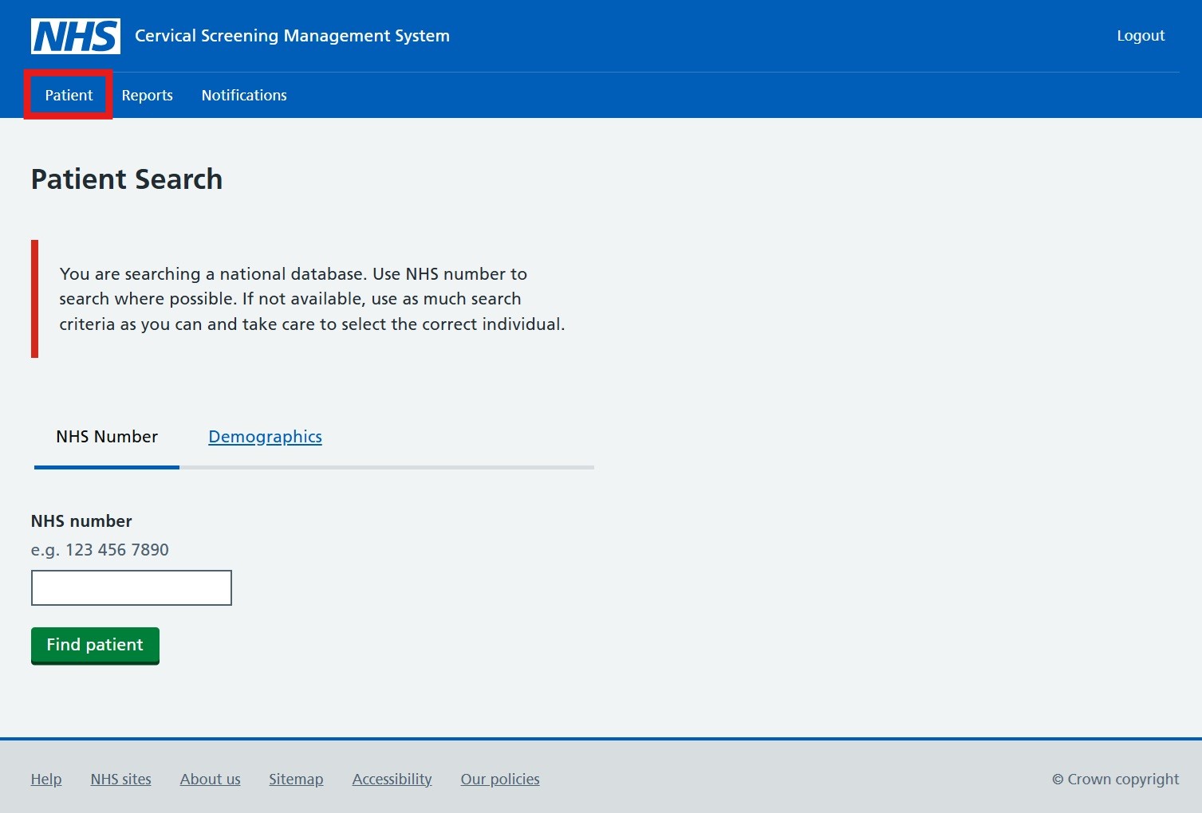Open the Patient navigation item
Screen dimensions: 1202x813
[x=69, y=95]
